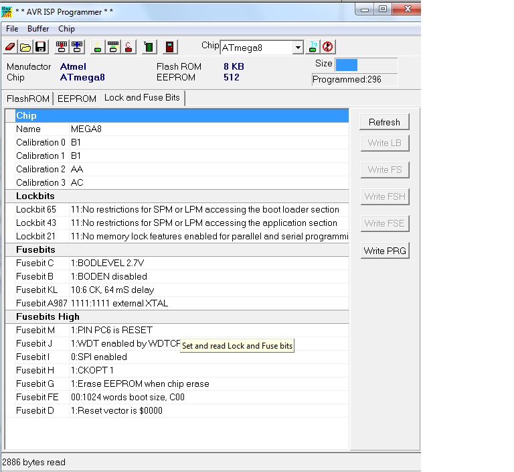The width and height of the screenshot is (514, 472).
Task: Select the Name MEGA8 row
Action: pyautogui.click(x=182, y=129)
